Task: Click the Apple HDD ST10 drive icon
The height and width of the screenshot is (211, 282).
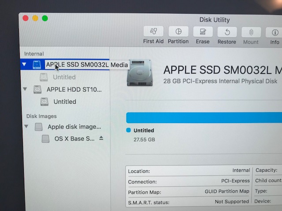Action: [x=37, y=89]
